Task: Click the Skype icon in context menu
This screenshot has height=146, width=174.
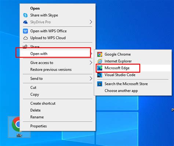Action: click(25, 15)
